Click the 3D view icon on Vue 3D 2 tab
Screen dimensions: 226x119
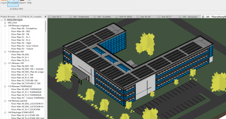pyautogui.click(x=50, y=17)
